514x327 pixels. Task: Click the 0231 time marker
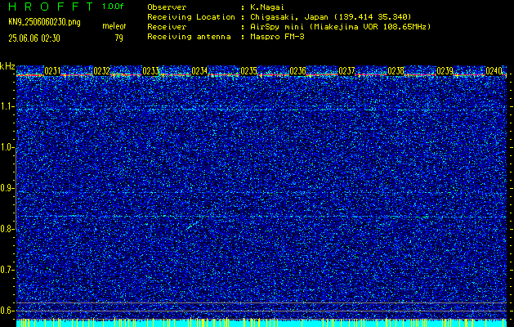[x=52, y=71]
